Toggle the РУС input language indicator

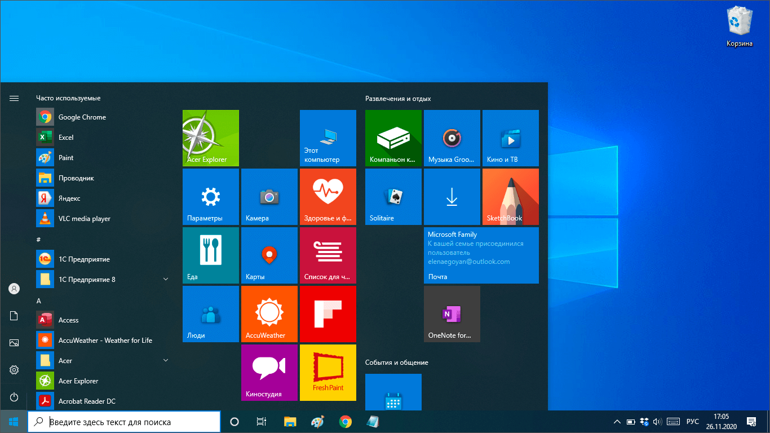tap(692, 422)
